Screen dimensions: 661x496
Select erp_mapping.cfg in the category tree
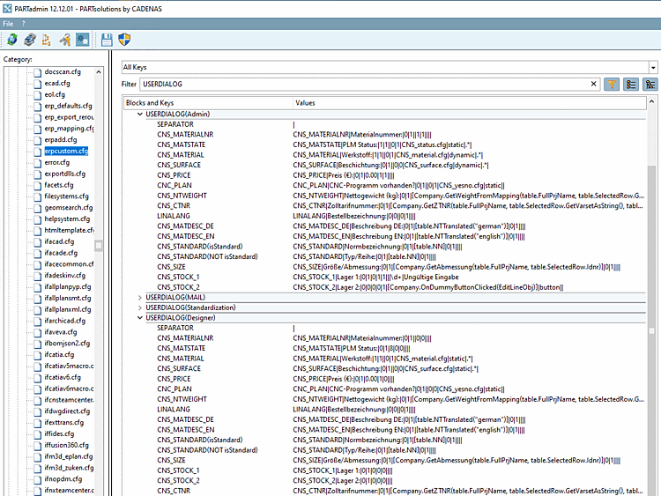(69, 128)
